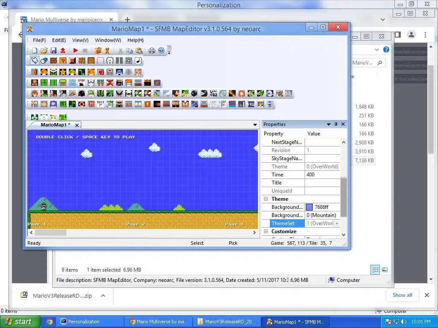438x328 pixels.
Task: Click map canvas scroll right arrow
Action: (254, 232)
